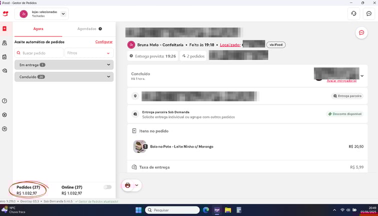Click the Bruna Melo store avatar

coord(131,45)
